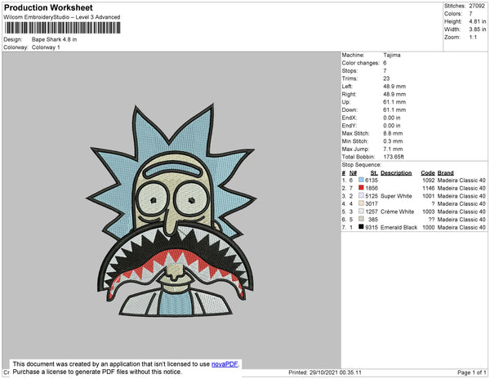Click the 'Page 1 of 1' footer
The width and height of the screenshot is (490, 379).
click(x=471, y=372)
